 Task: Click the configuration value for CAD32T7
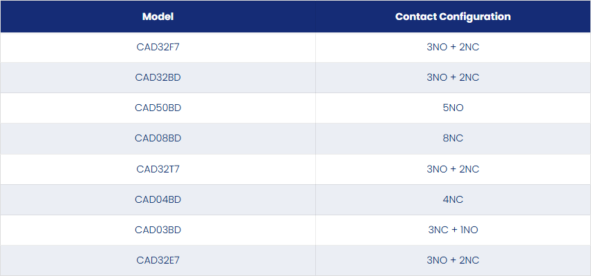point(453,169)
